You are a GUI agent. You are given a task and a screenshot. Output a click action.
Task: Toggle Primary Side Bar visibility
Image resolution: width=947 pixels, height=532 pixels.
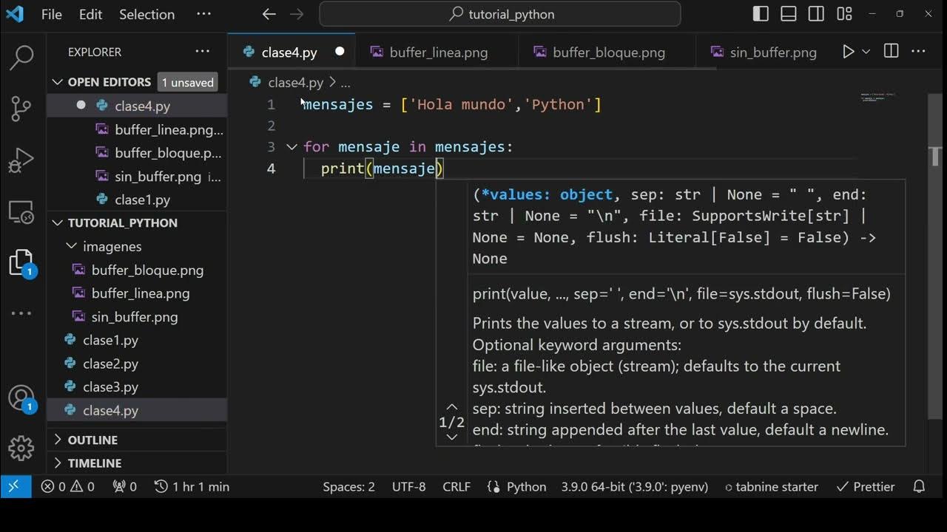coord(761,14)
